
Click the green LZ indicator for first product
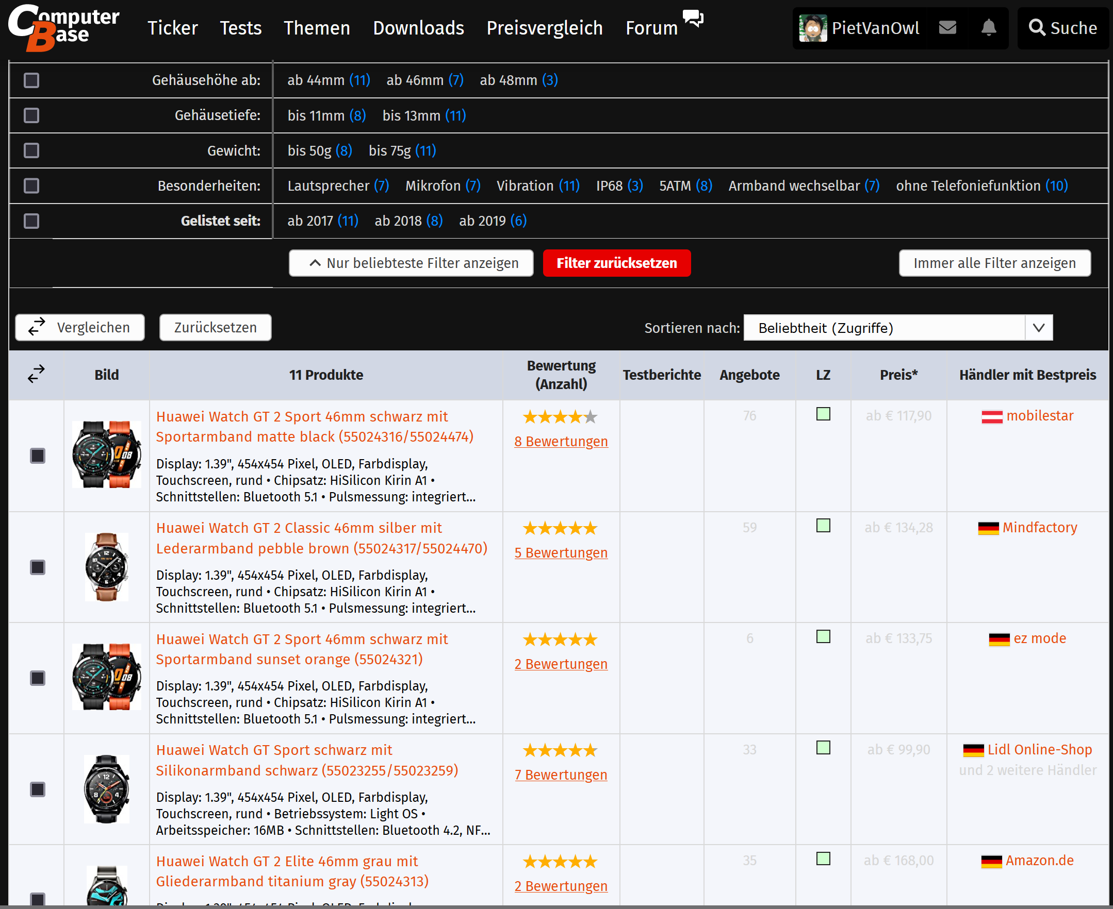pyautogui.click(x=823, y=414)
